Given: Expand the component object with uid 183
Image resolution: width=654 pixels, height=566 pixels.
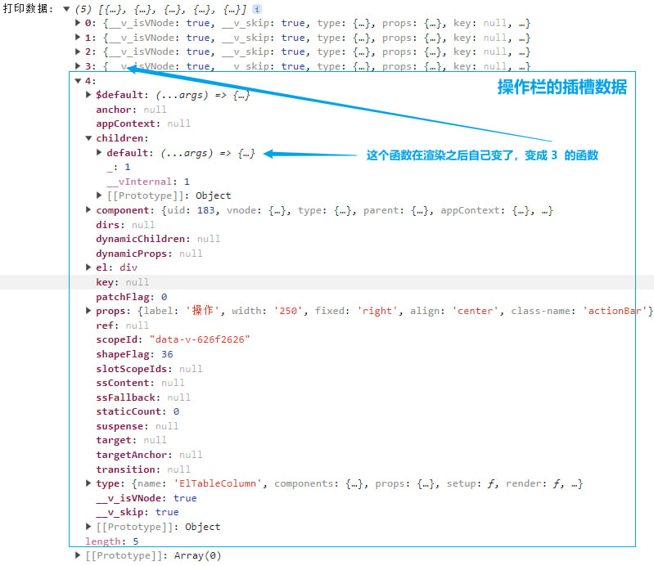Looking at the screenshot, I should click(x=88, y=210).
